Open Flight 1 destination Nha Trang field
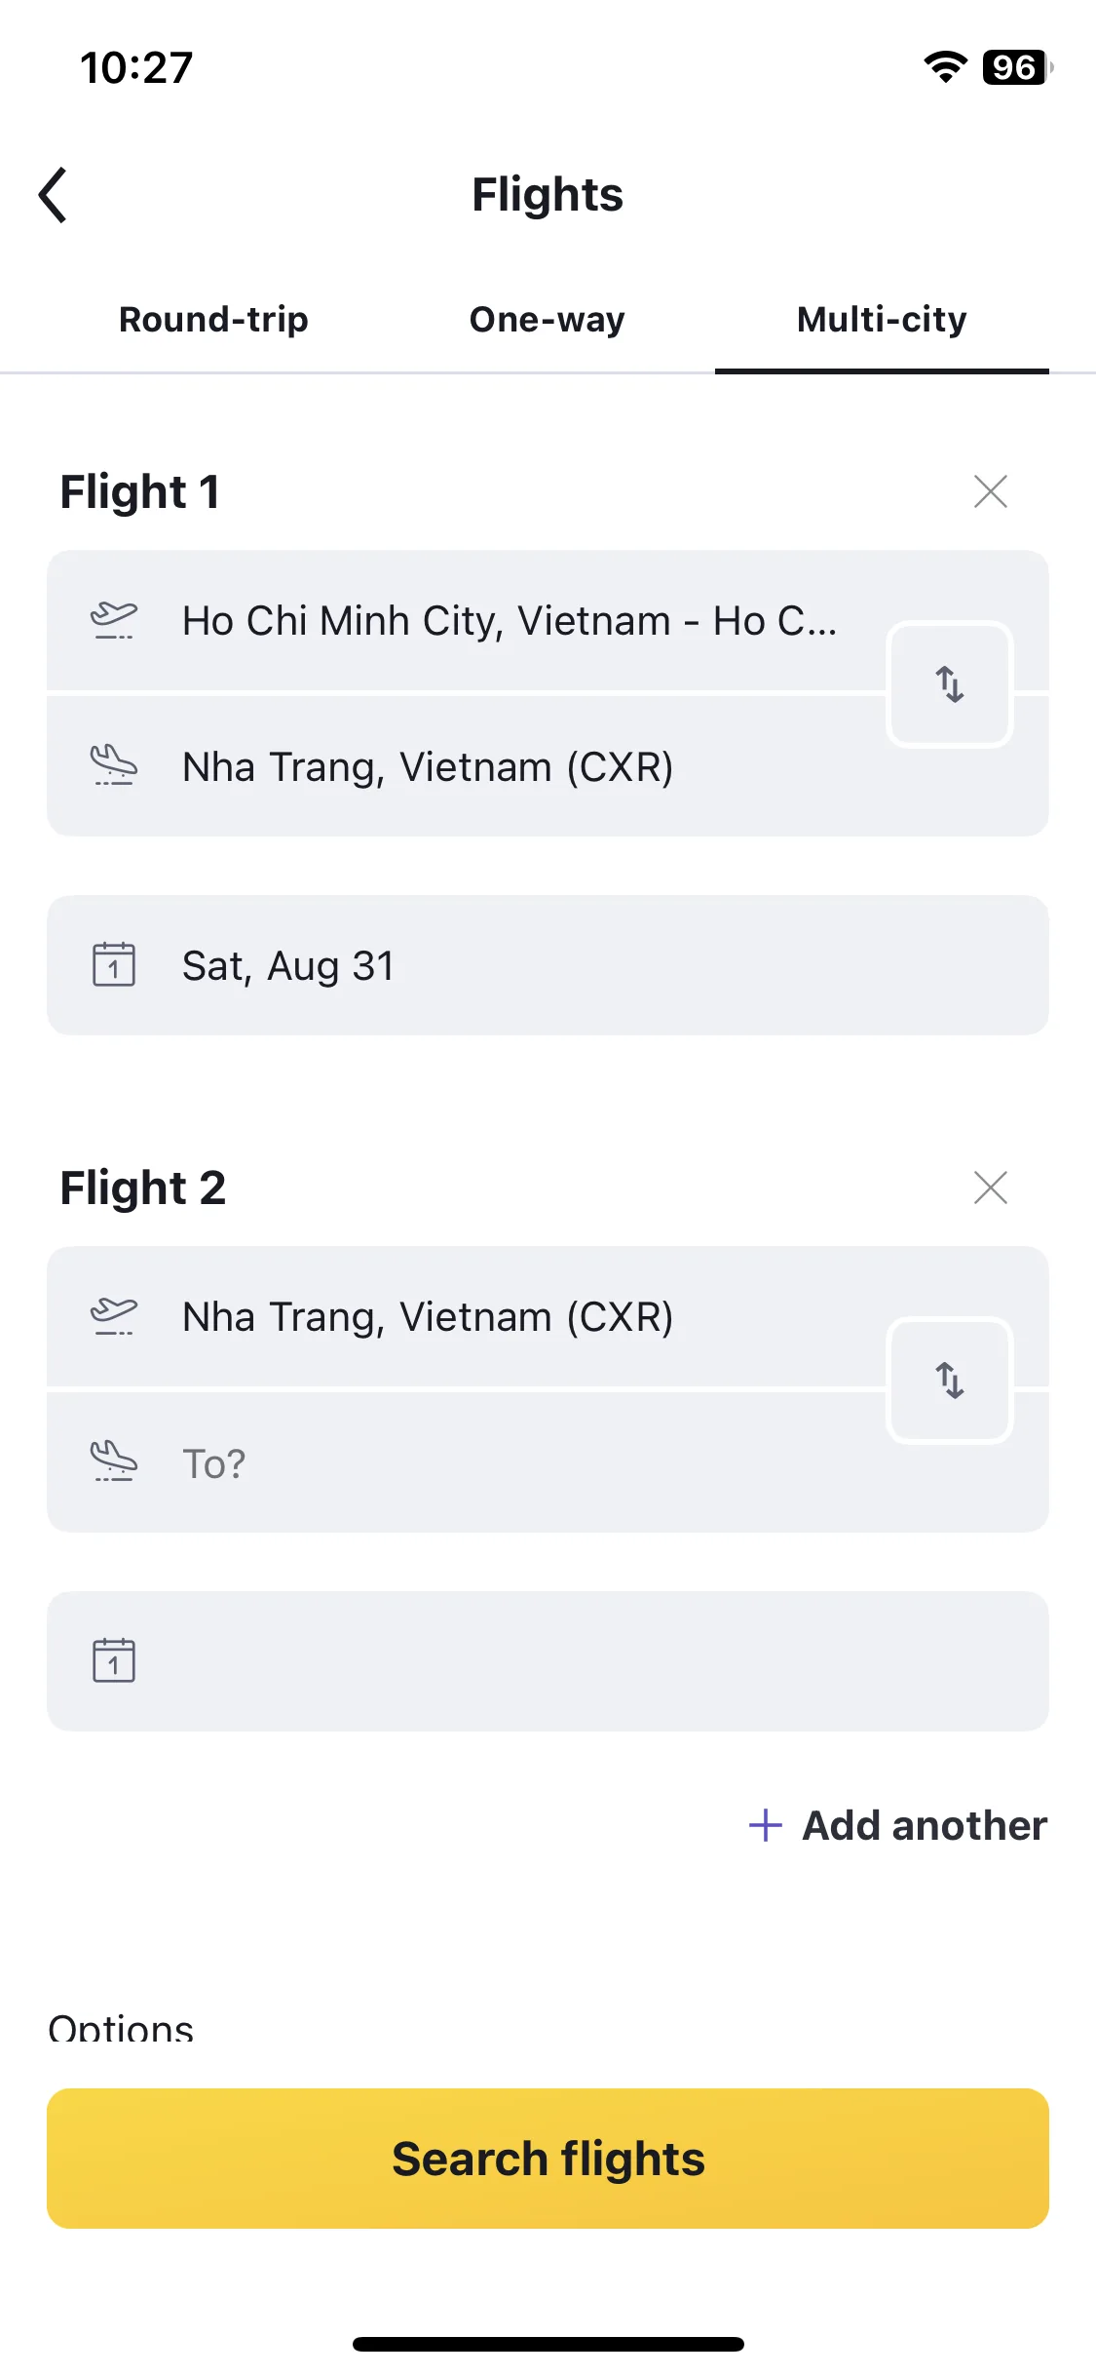 (x=466, y=766)
